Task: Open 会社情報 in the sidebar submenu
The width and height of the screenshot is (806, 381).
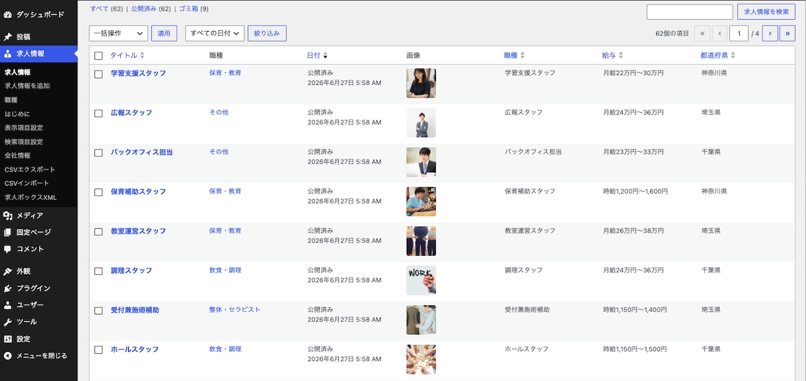Action: (18, 156)
